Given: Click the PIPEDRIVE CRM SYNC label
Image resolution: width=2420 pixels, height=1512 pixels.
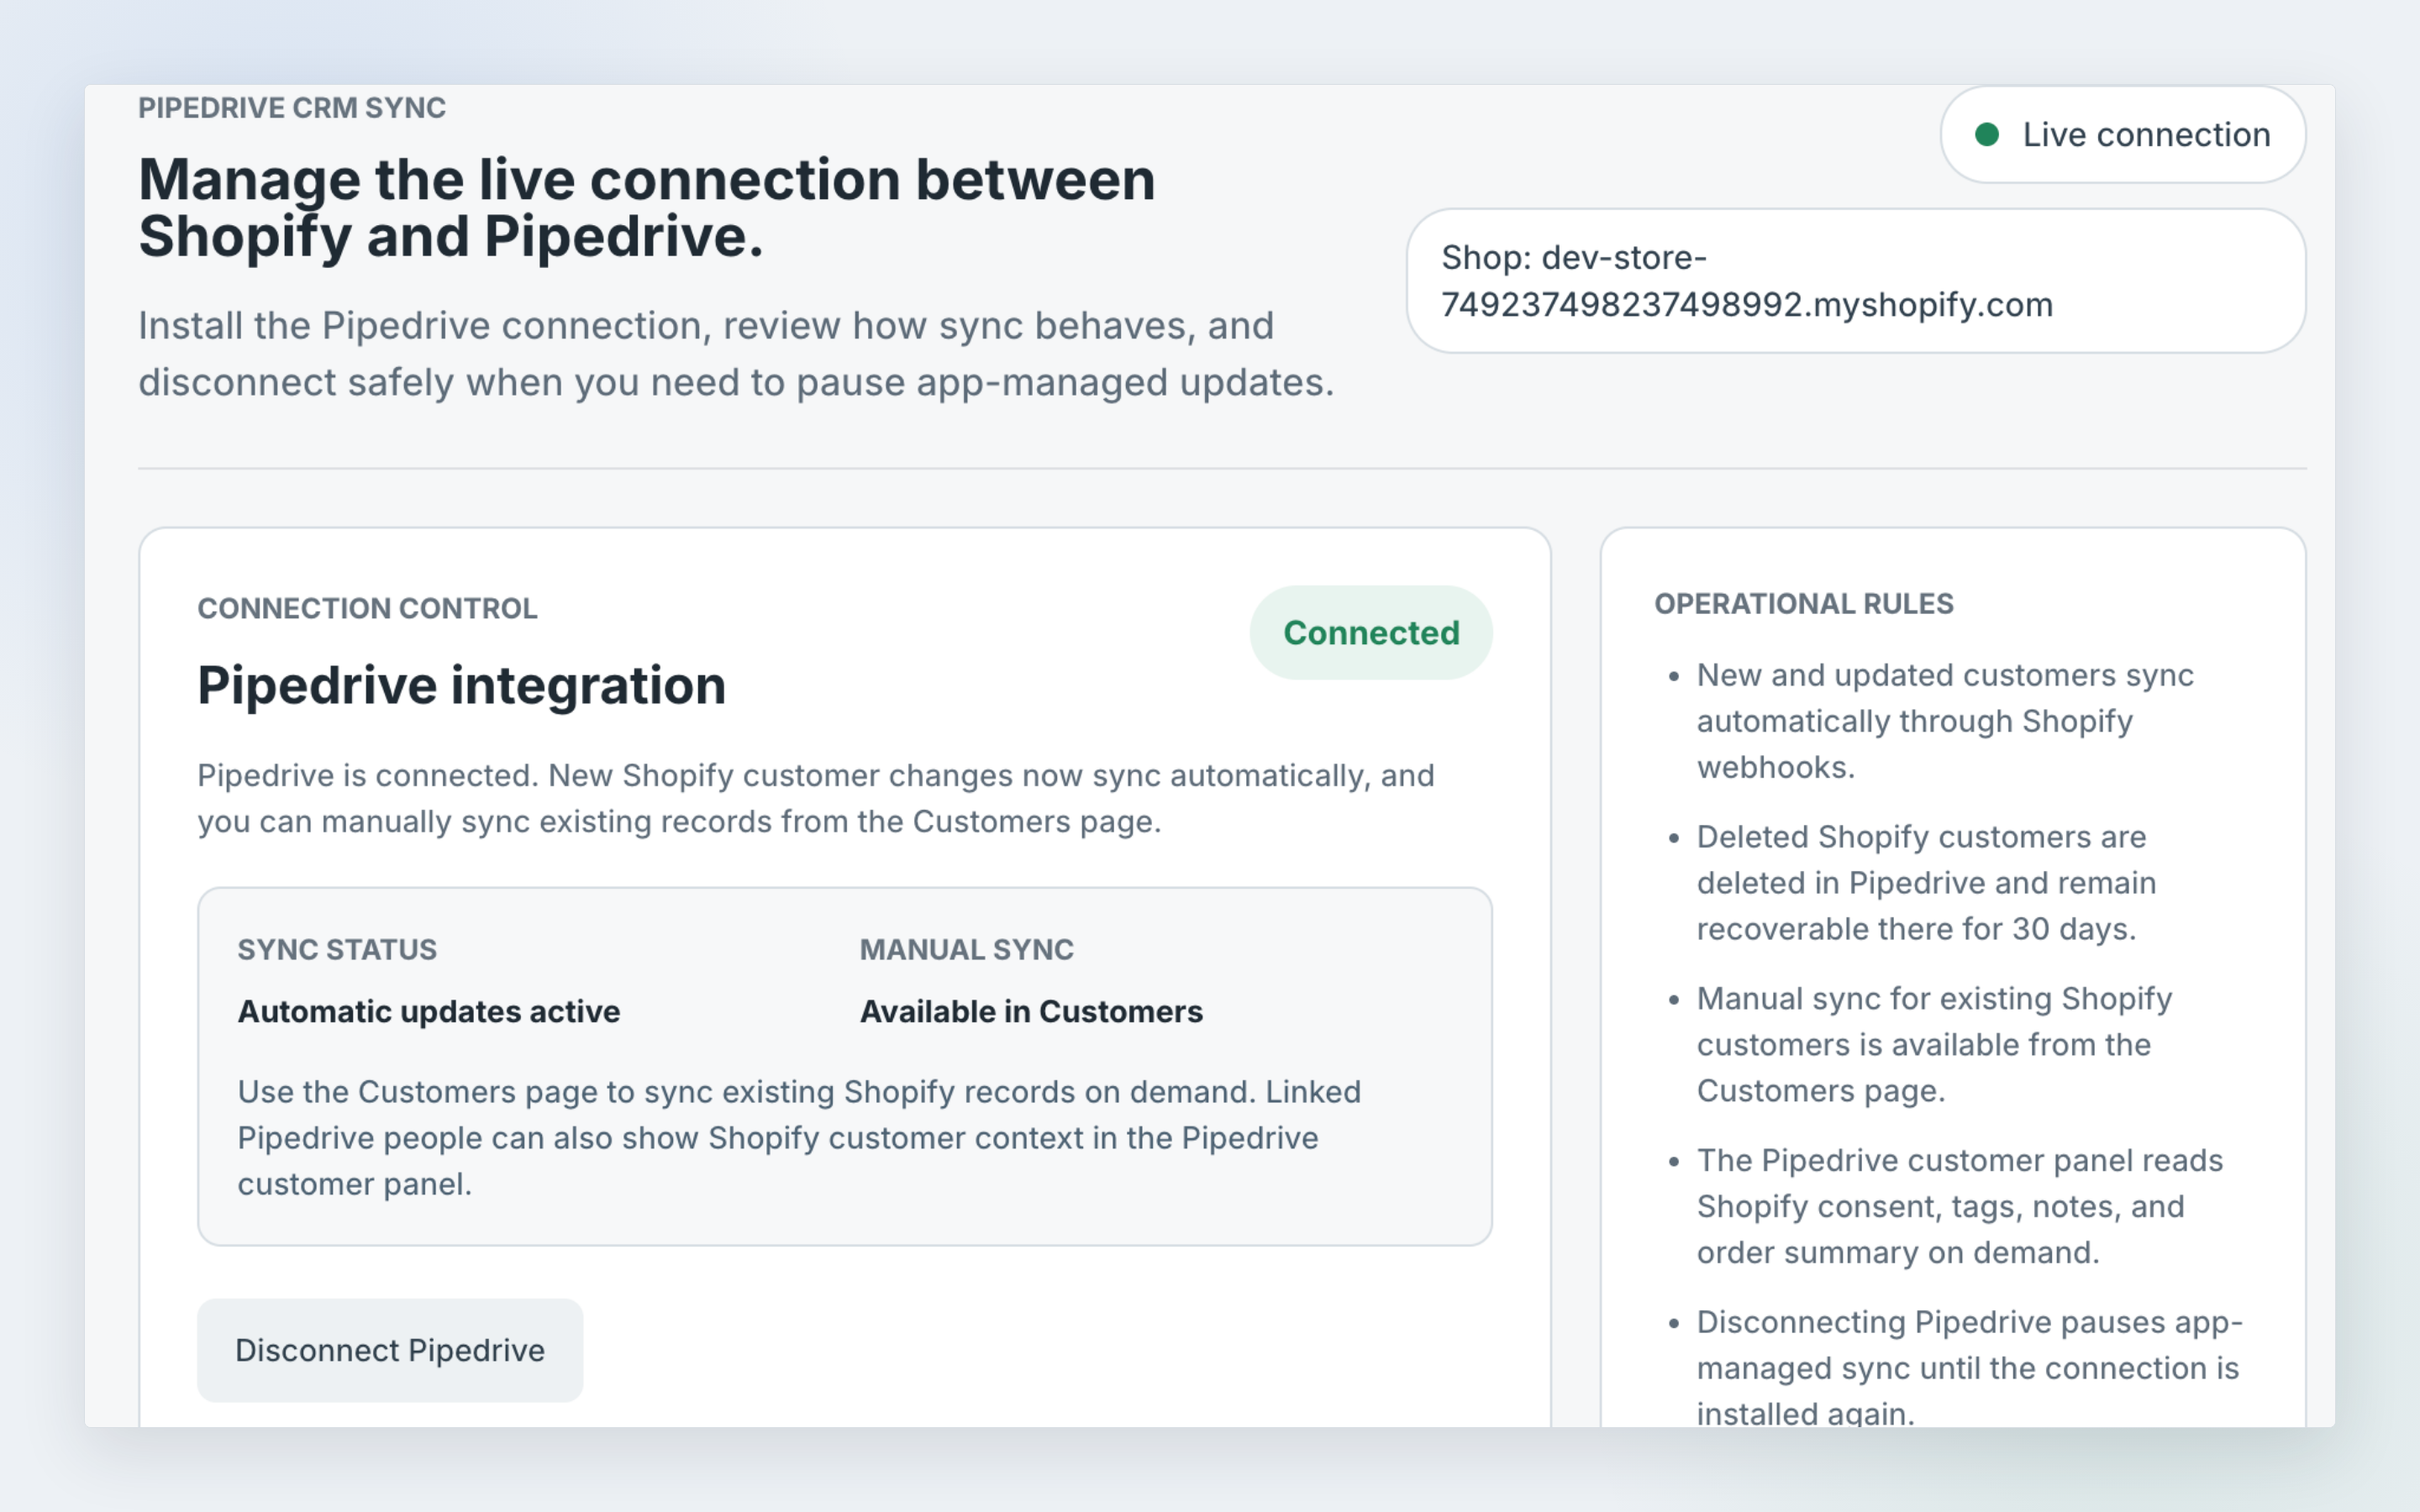Looking at the screenshot, I should (292, 108).
